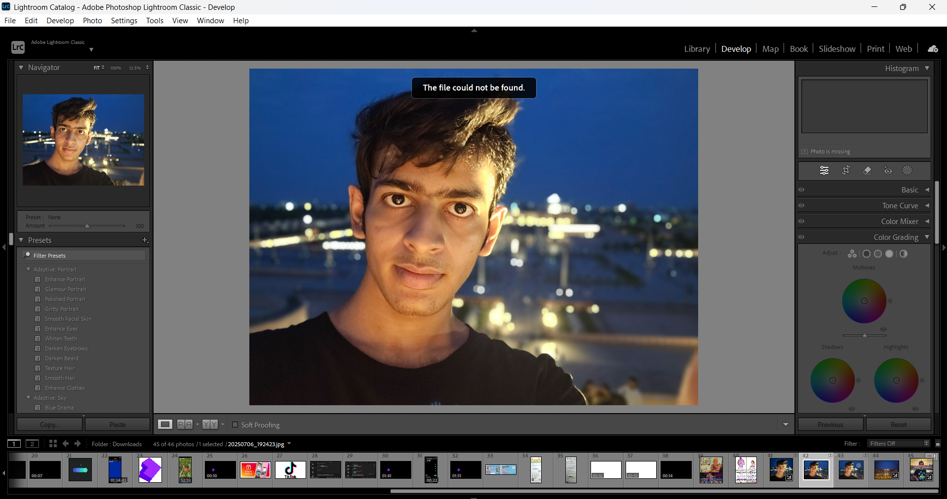This screenshot has width=947, height=499.
Task: Open the Masking tool
Action: click(908, 171)
